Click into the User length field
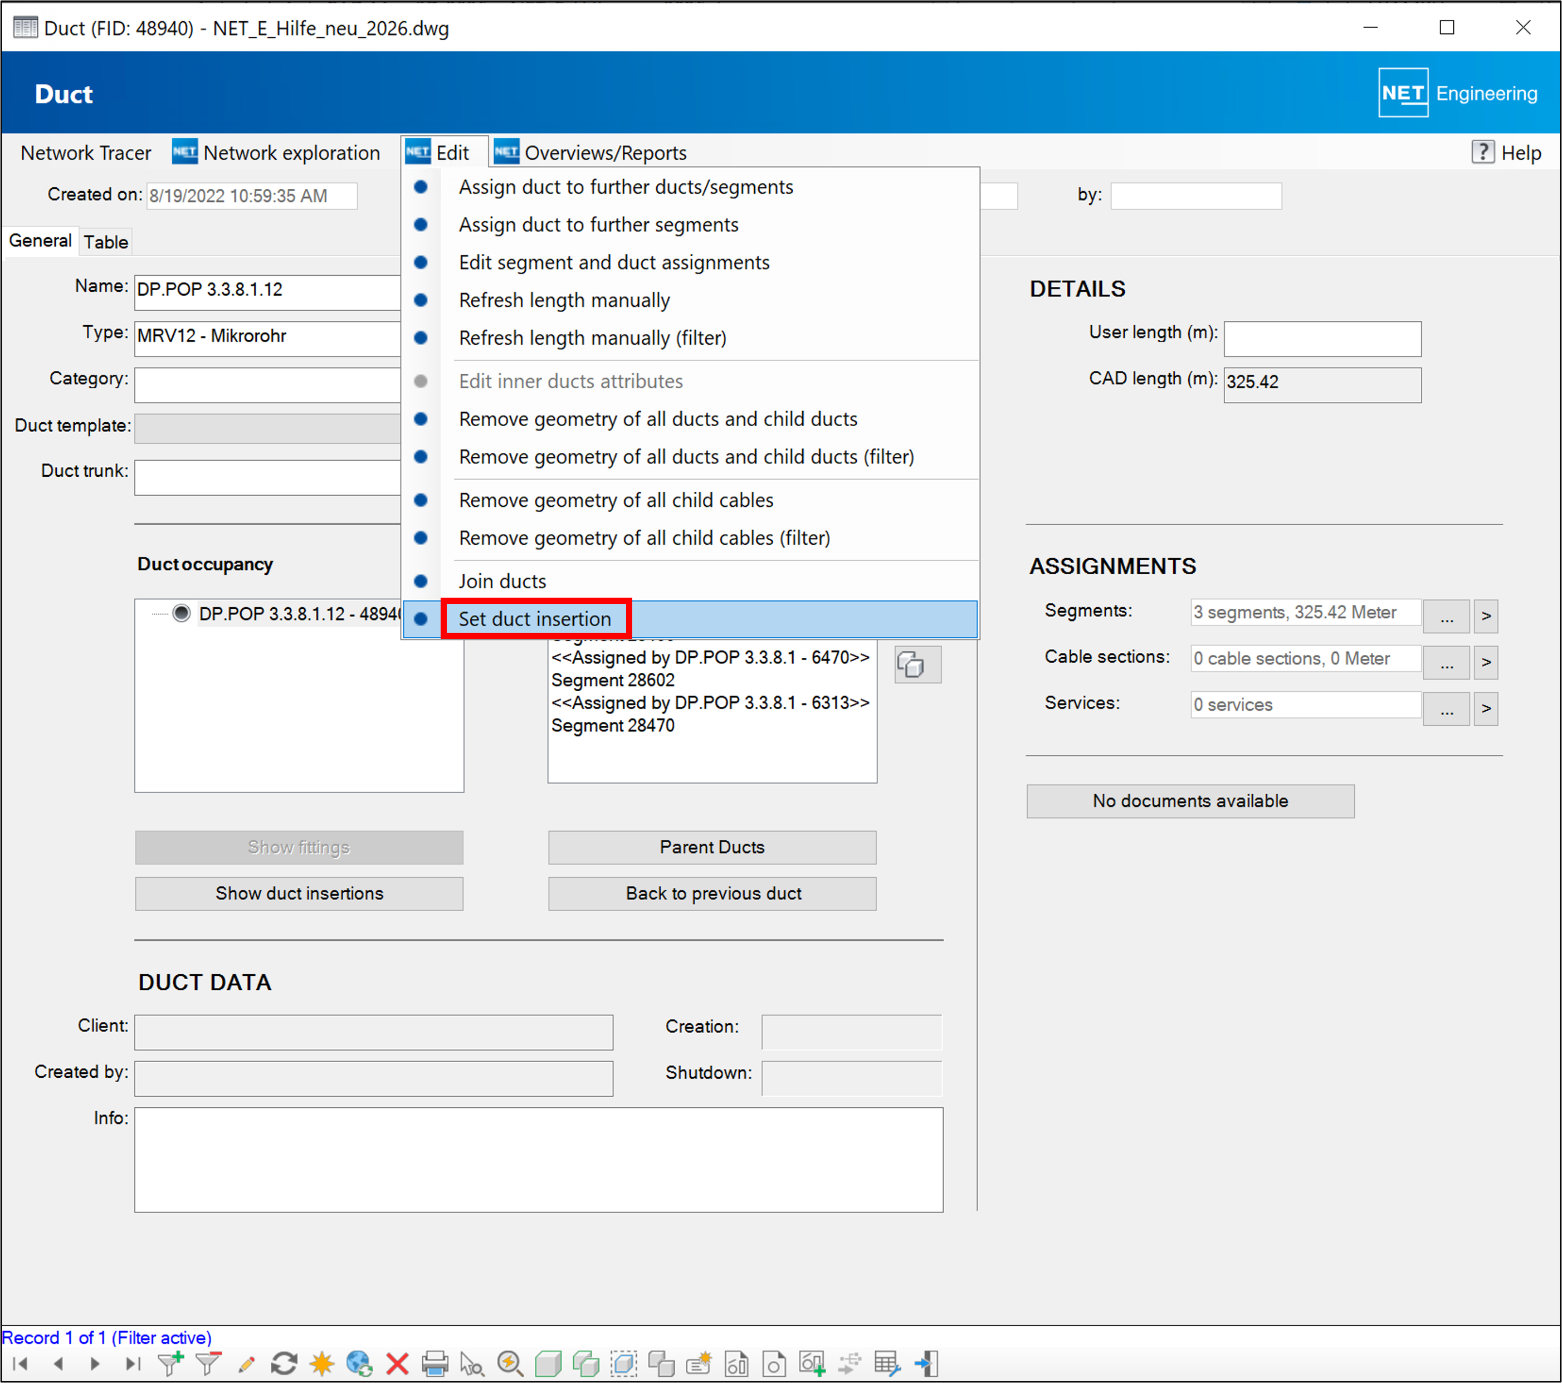Viewport: 1562px width, 1383px height. click(1322, 339)
